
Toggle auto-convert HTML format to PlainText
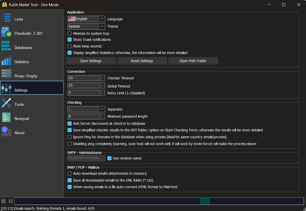pos(69,187)
